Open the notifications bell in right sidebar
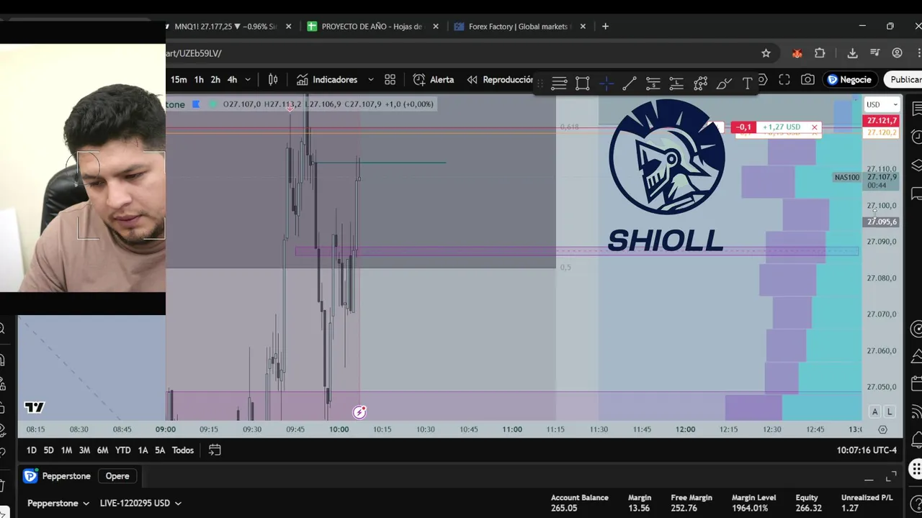This screenshot has width=922, height=518. pos(916,440)
